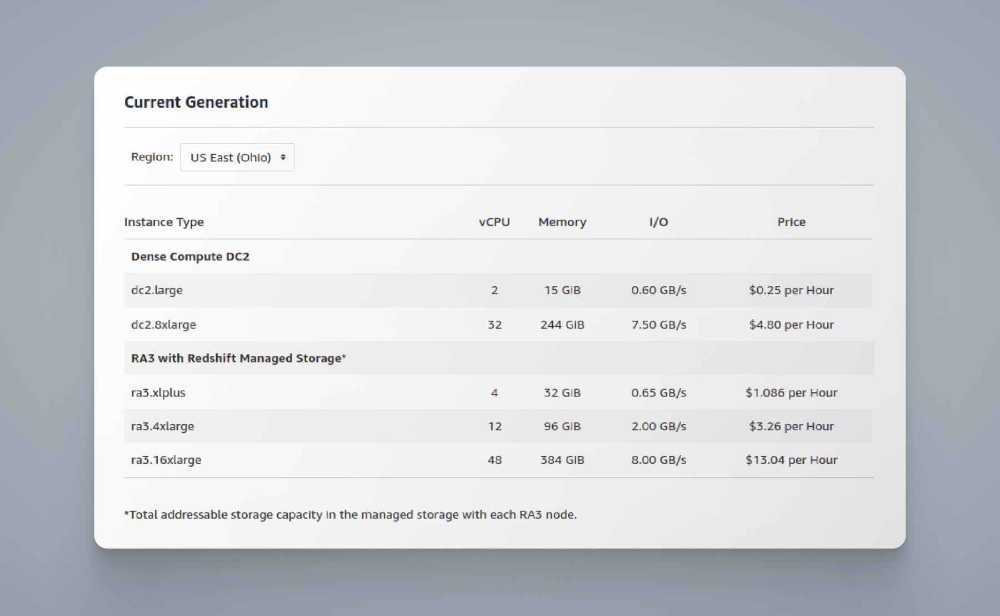Screen dimensions: 1000x616
Task: Click the '384 GiB' memory value
Action: pyautogui.click(x=562, y=460)
